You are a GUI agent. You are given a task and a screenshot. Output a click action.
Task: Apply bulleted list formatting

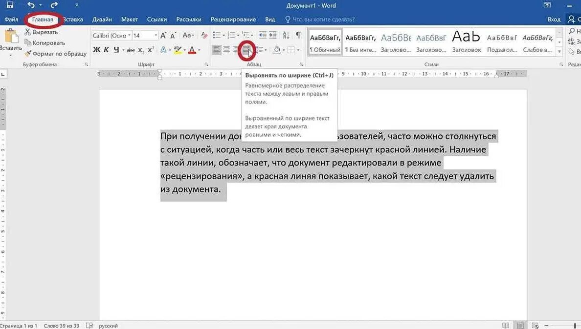tap(217, 35)
